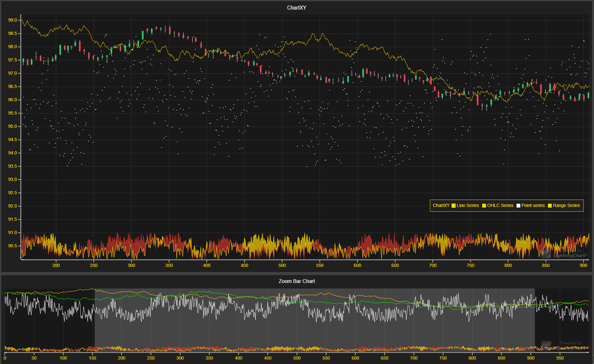
Task: Click the 950 tick on zoom bar axis
Action: 560,358
